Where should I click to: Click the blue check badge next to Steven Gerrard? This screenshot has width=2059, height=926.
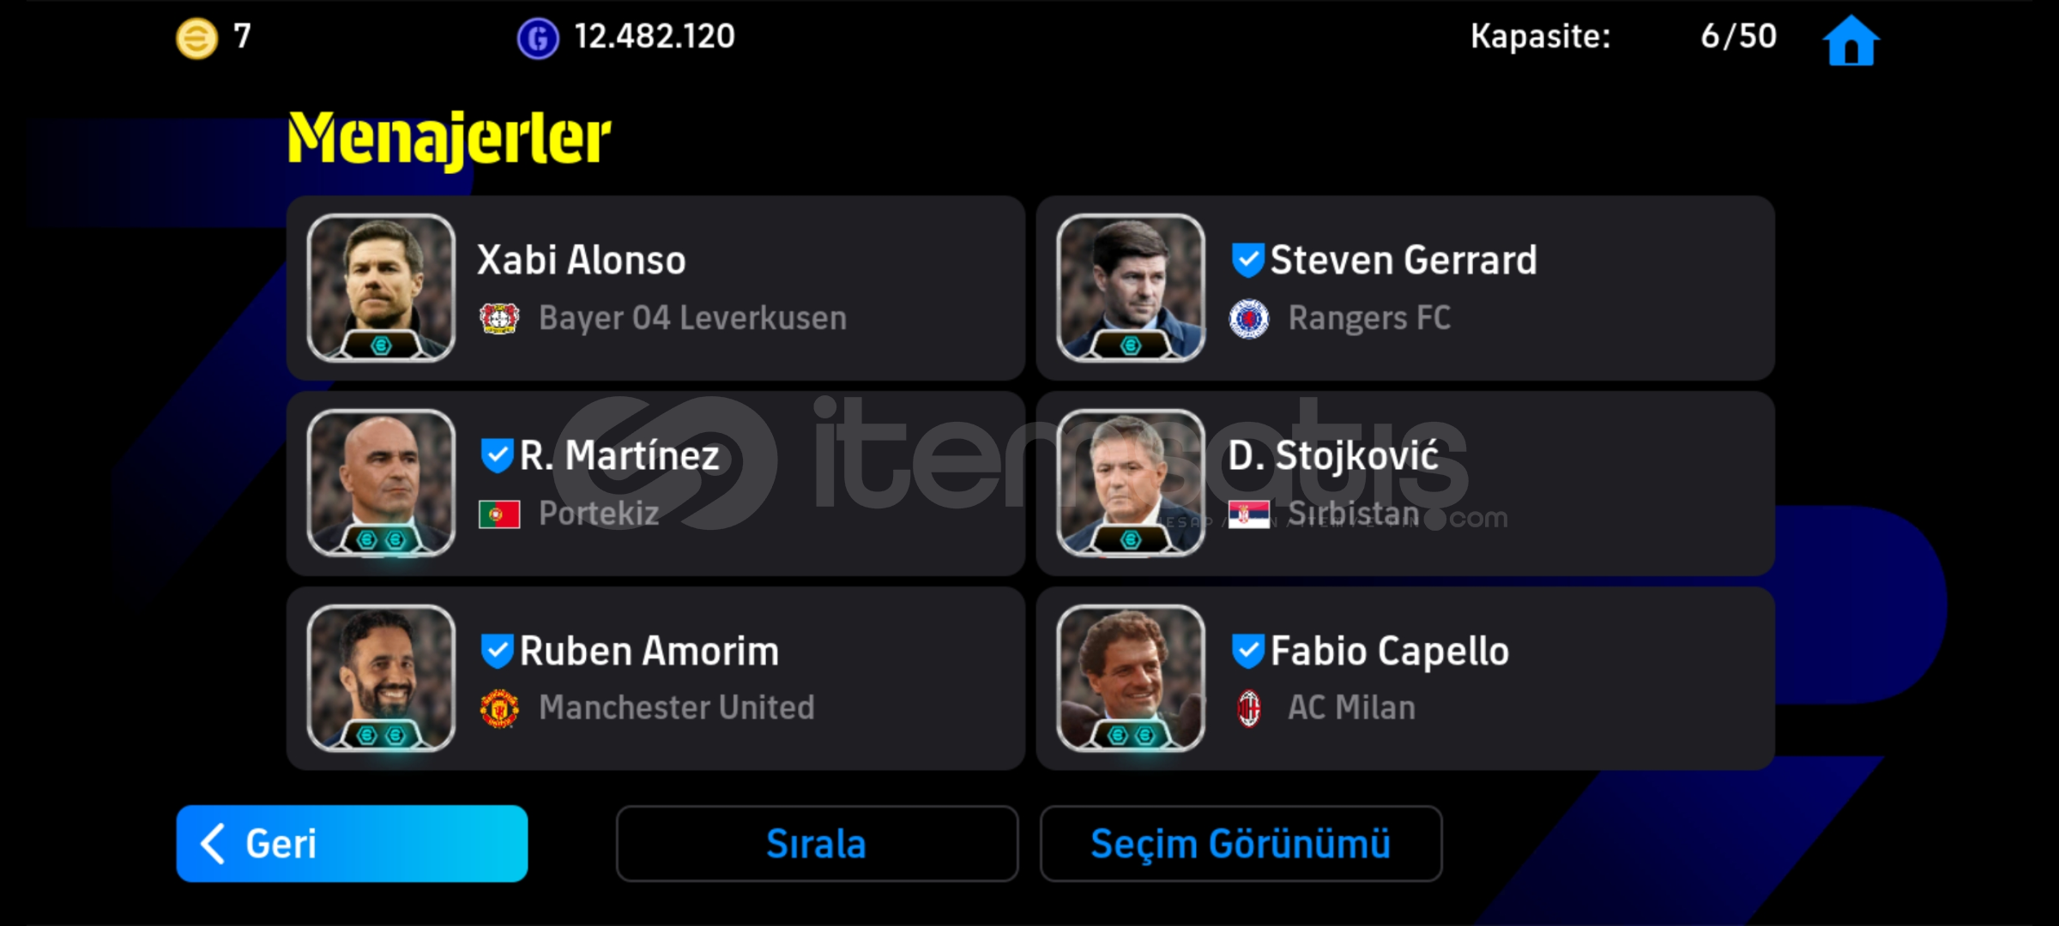coord(1247,260)
